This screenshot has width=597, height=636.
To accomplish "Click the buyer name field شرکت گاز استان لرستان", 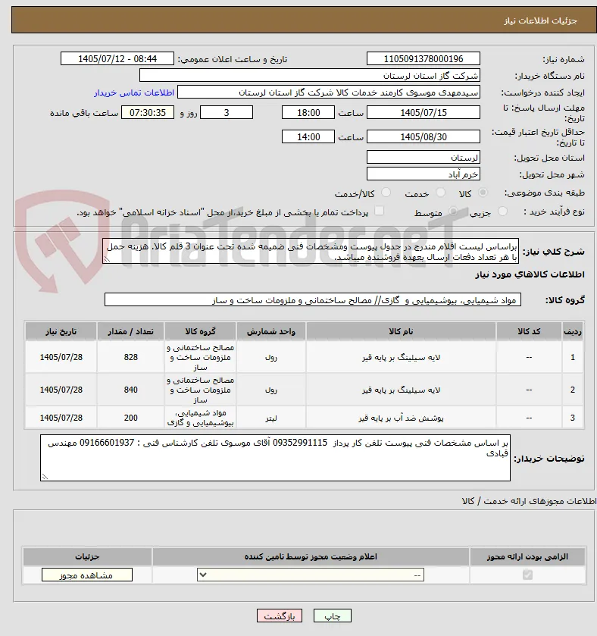I will (310, 76).
